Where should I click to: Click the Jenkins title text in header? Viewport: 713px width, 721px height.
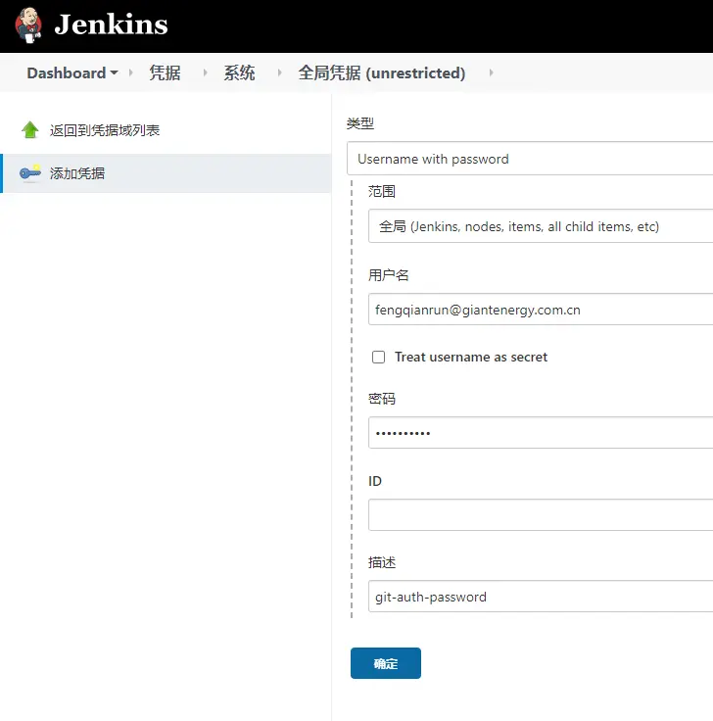(x=111, y=24)
